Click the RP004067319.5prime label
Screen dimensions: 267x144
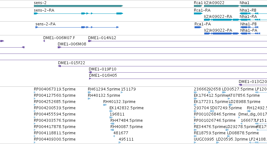55,89
